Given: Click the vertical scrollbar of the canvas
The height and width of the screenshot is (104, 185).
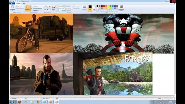Looking at the screenshot, I should click(x=175, y=54).
